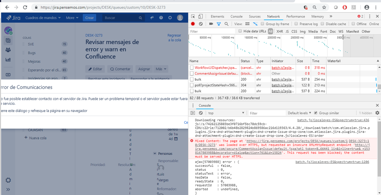Open Jira feedback megaphone icon
This screenshot has height=195, width=381.
point(152,18)
